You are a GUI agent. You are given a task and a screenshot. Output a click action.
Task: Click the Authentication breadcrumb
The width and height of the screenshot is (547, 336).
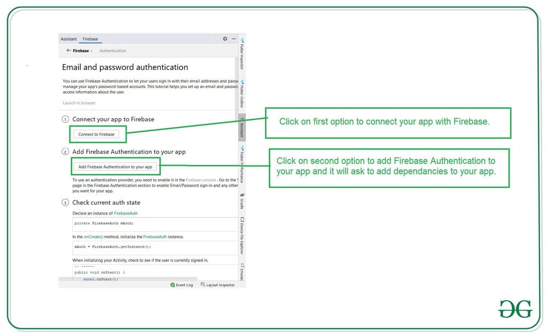113,51
